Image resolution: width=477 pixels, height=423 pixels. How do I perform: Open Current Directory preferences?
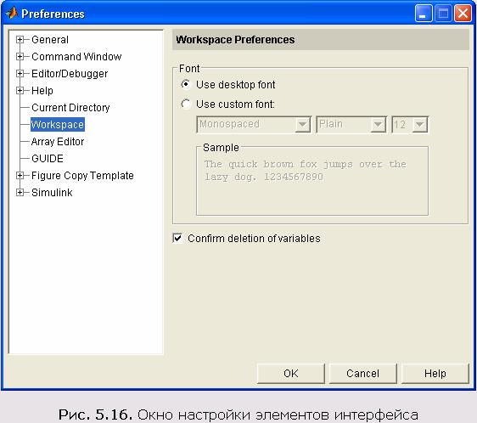pos(70,108)
